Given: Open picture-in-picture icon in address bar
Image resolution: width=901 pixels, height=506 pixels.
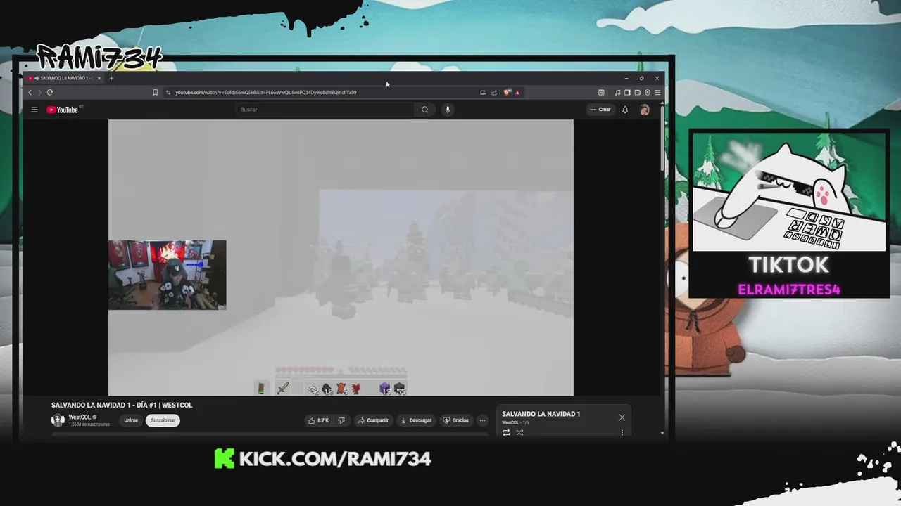Looking at the screenshot, I should click(483, 92).
